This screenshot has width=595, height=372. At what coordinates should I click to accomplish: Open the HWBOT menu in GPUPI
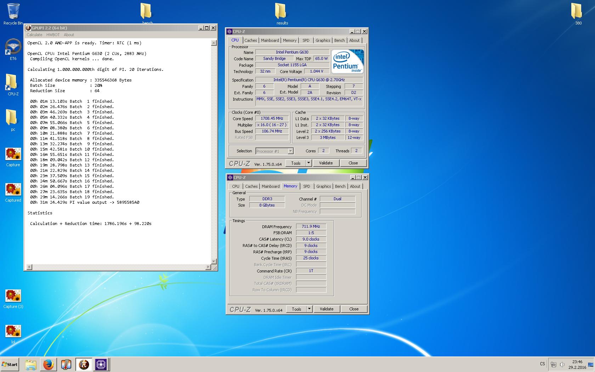click(x=53, y=35)
